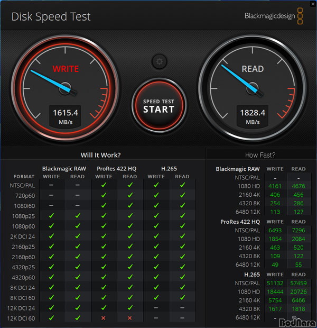Click the red X for ProRes read 12K DCI 60
This screenshot has width=317, height=328.
click(130, 318)
